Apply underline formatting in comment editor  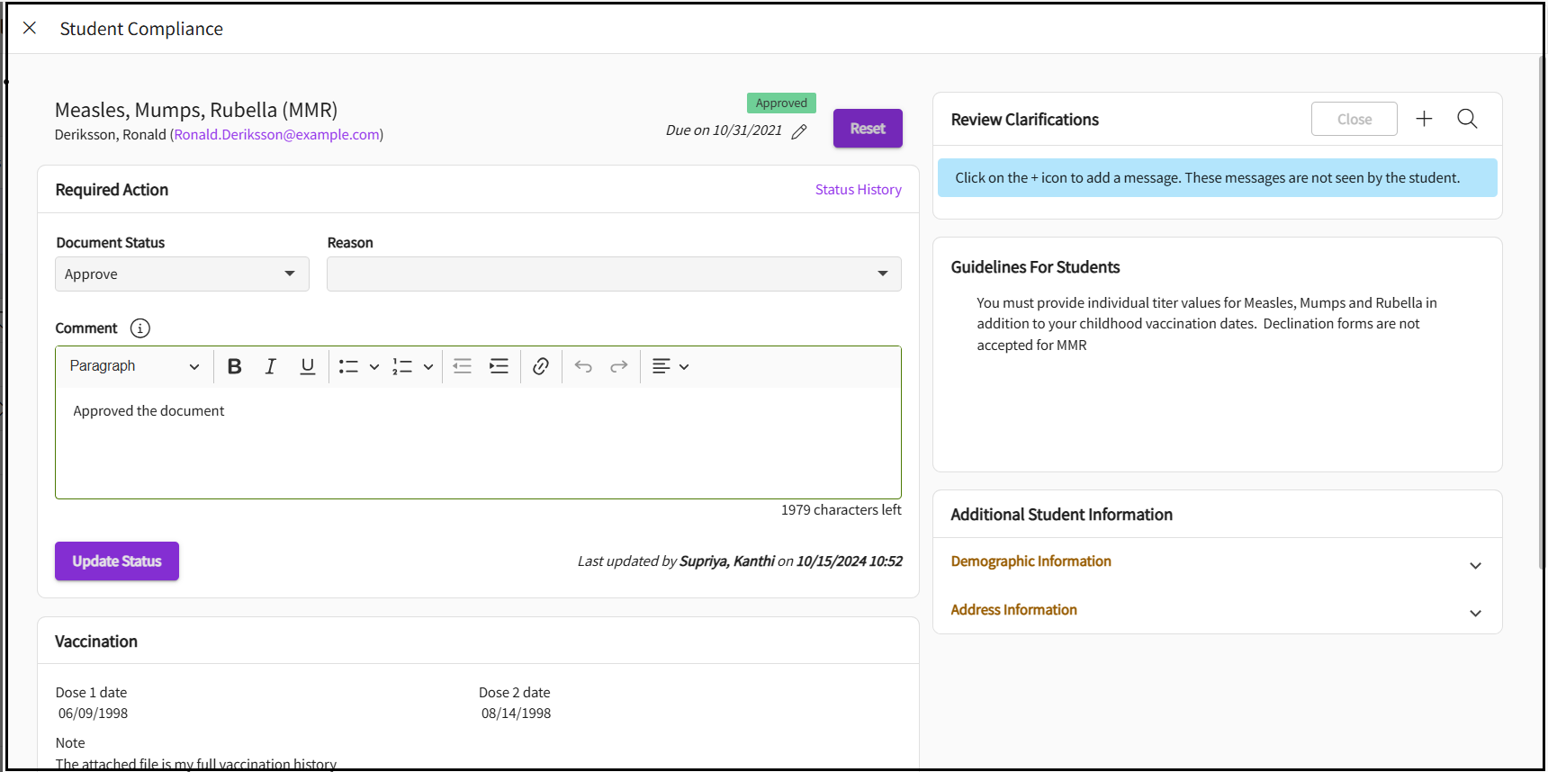click(x=307, y=366)
